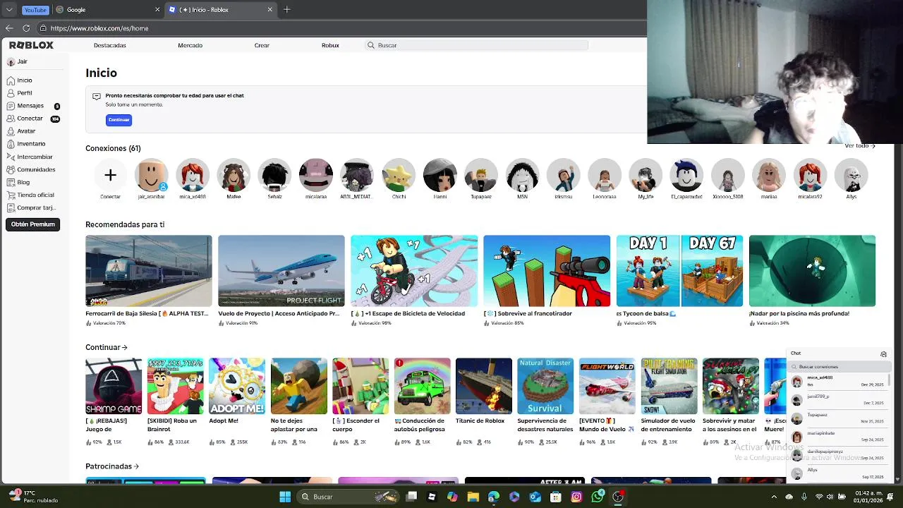Open Outlook from the taskbar

[x=535, y=497]
